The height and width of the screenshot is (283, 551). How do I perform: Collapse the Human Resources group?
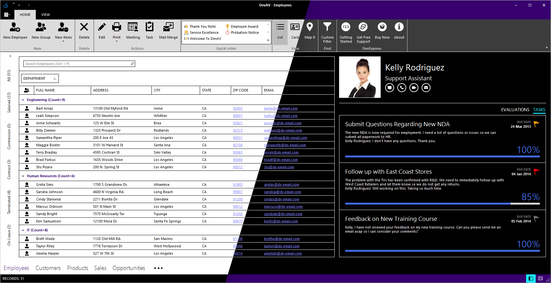point(23,176)
